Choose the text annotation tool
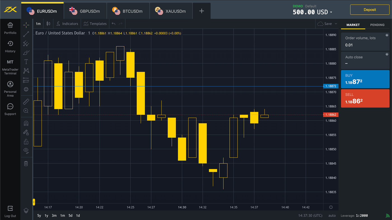 (x=26, y=62)
